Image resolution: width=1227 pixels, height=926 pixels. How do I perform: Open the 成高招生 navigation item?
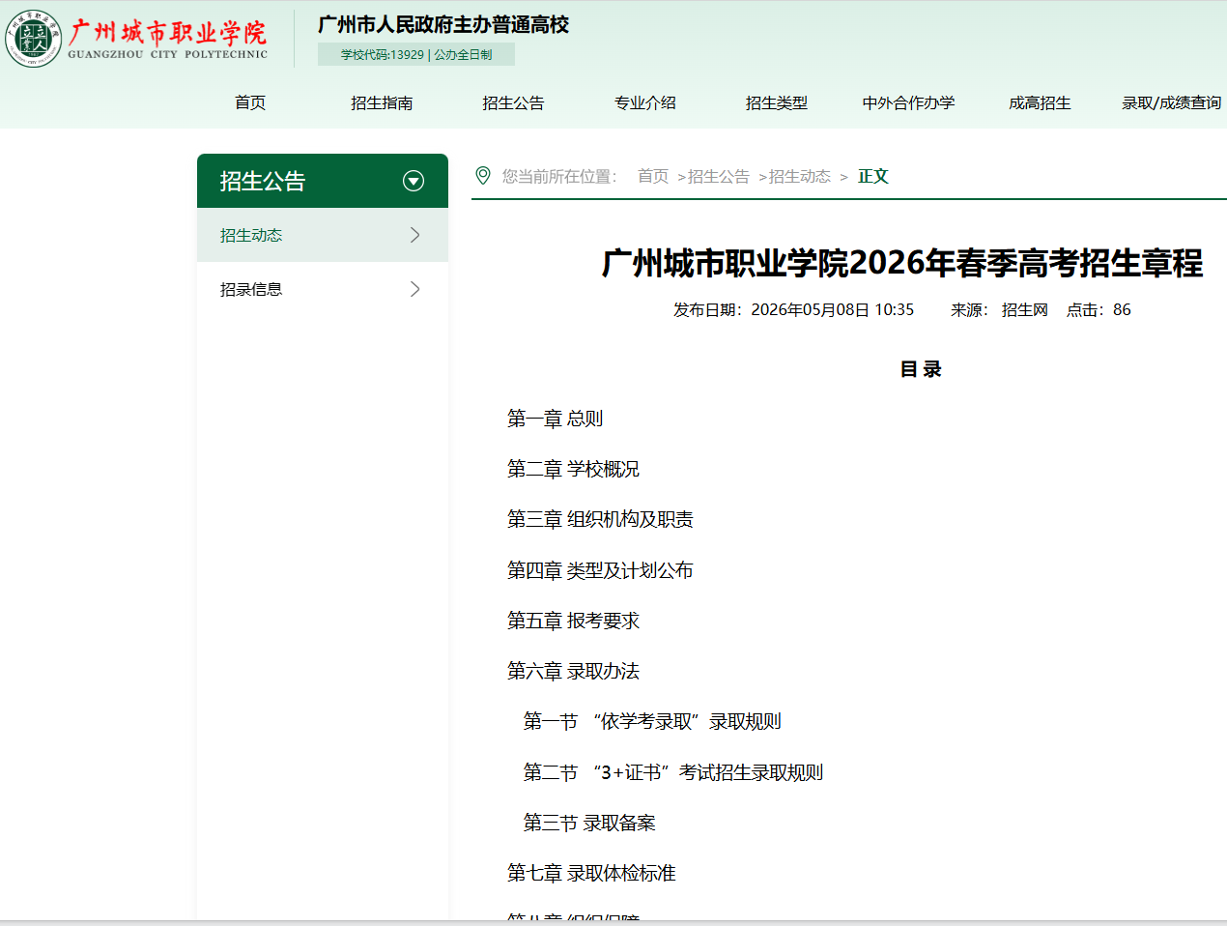pyautogui.click(x=1040, y=102)
